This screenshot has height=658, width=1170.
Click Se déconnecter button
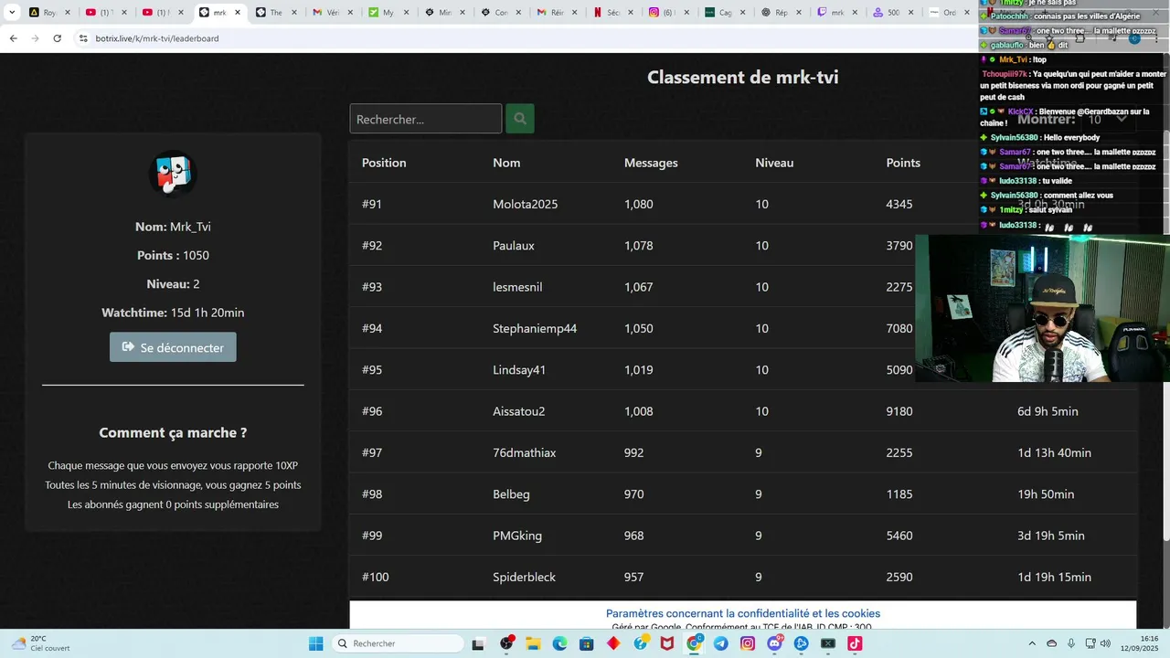click(173, 347)
